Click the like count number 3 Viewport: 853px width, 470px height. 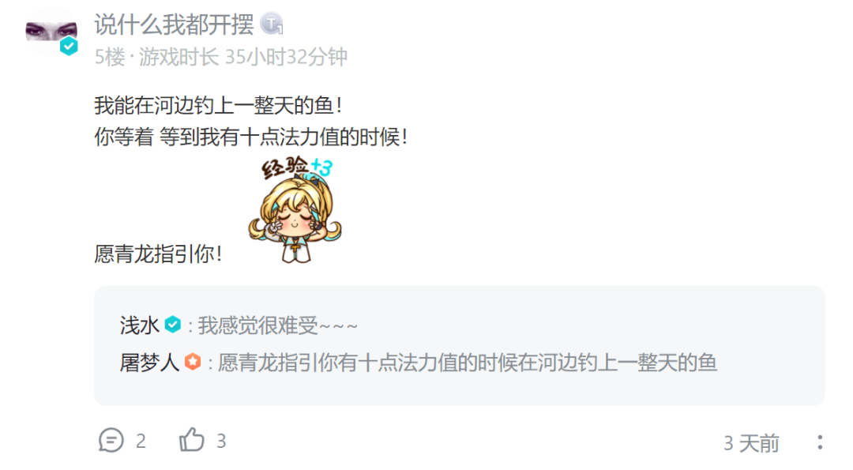pos(221,441)
